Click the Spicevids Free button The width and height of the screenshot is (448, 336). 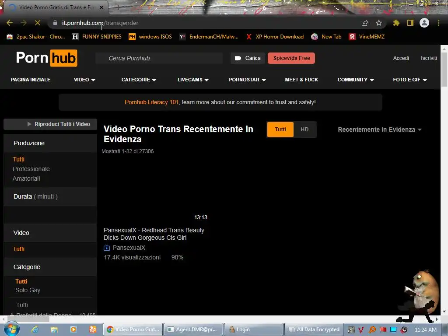(291, 58)
